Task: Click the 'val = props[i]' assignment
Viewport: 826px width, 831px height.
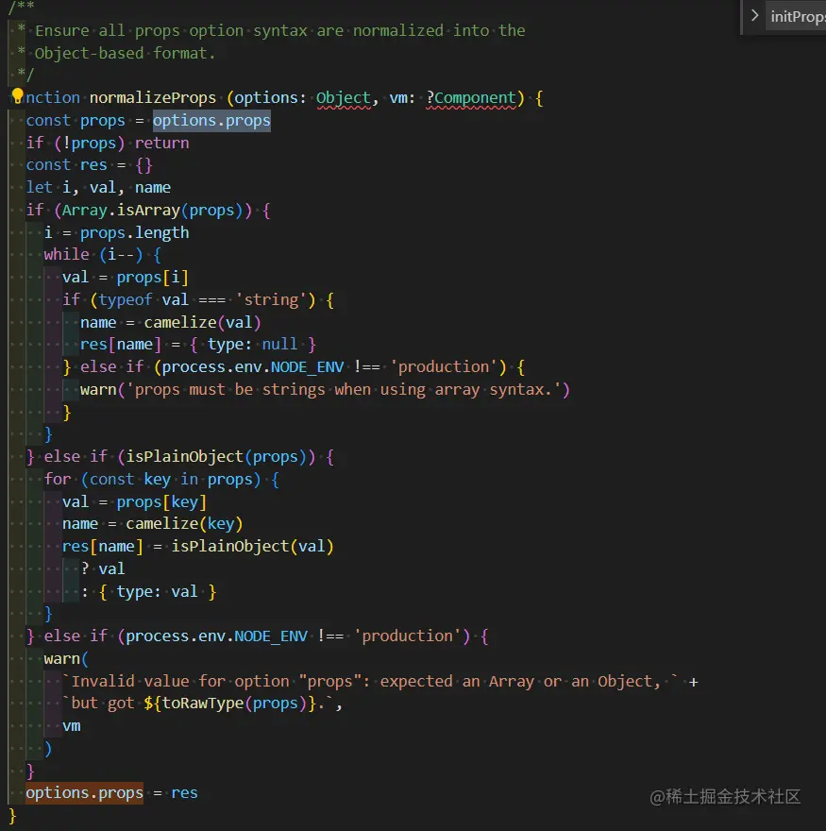Action: pyautogui.click(x=125, y=278)
